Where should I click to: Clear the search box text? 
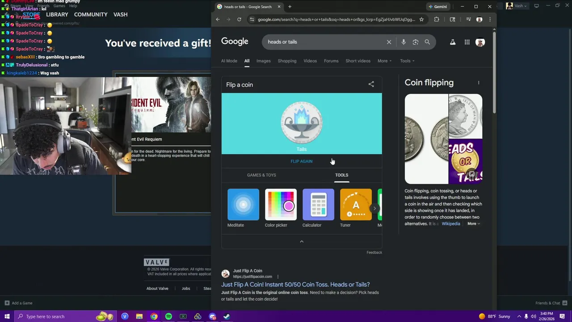389,42
